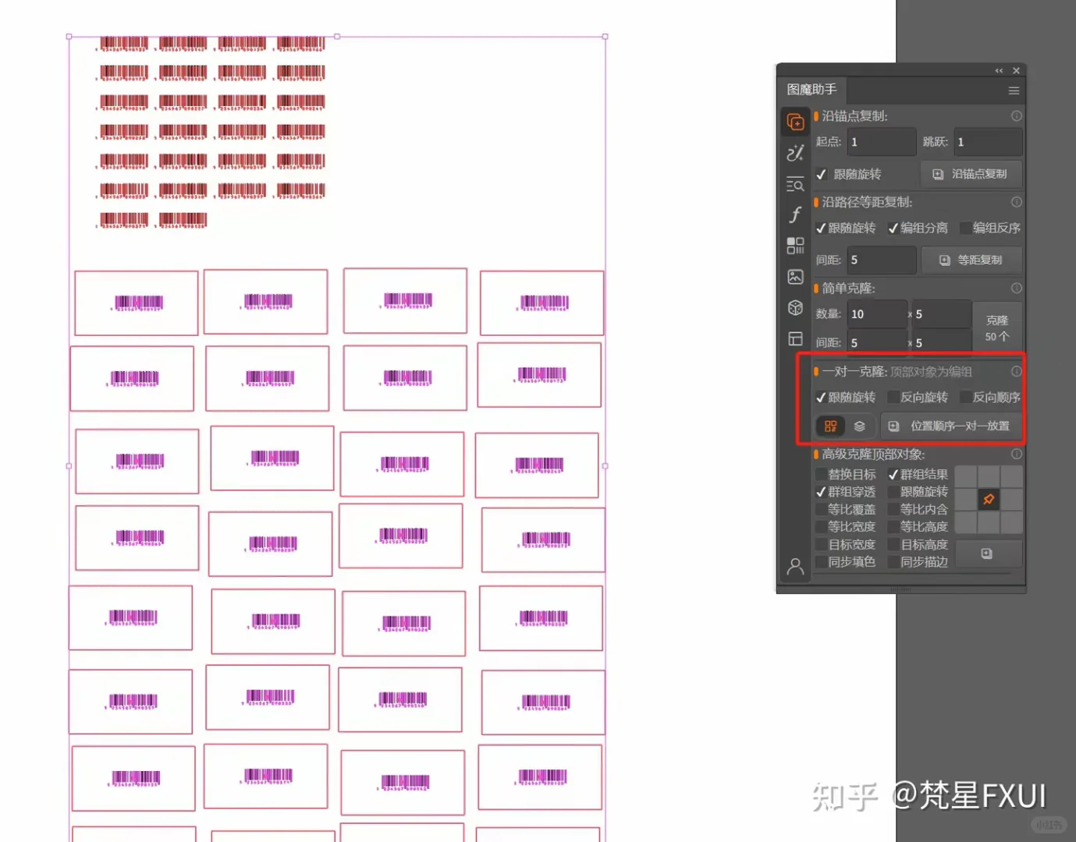The image size is (1076, 842).
Task: Open the list search sidebar icon
Action: (x=795, y=185)
